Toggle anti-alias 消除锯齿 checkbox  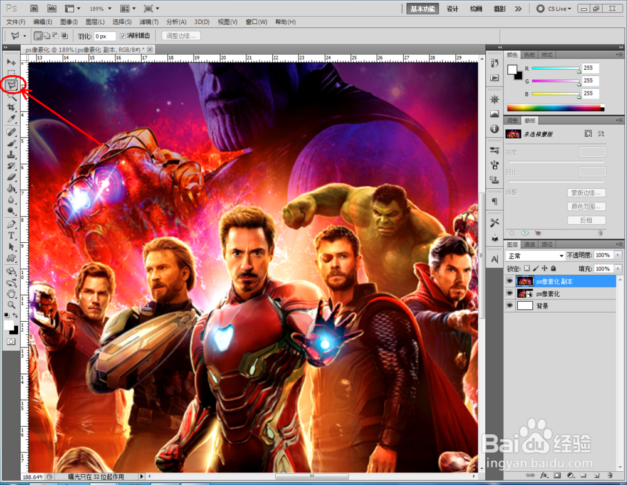pos(122,36)
